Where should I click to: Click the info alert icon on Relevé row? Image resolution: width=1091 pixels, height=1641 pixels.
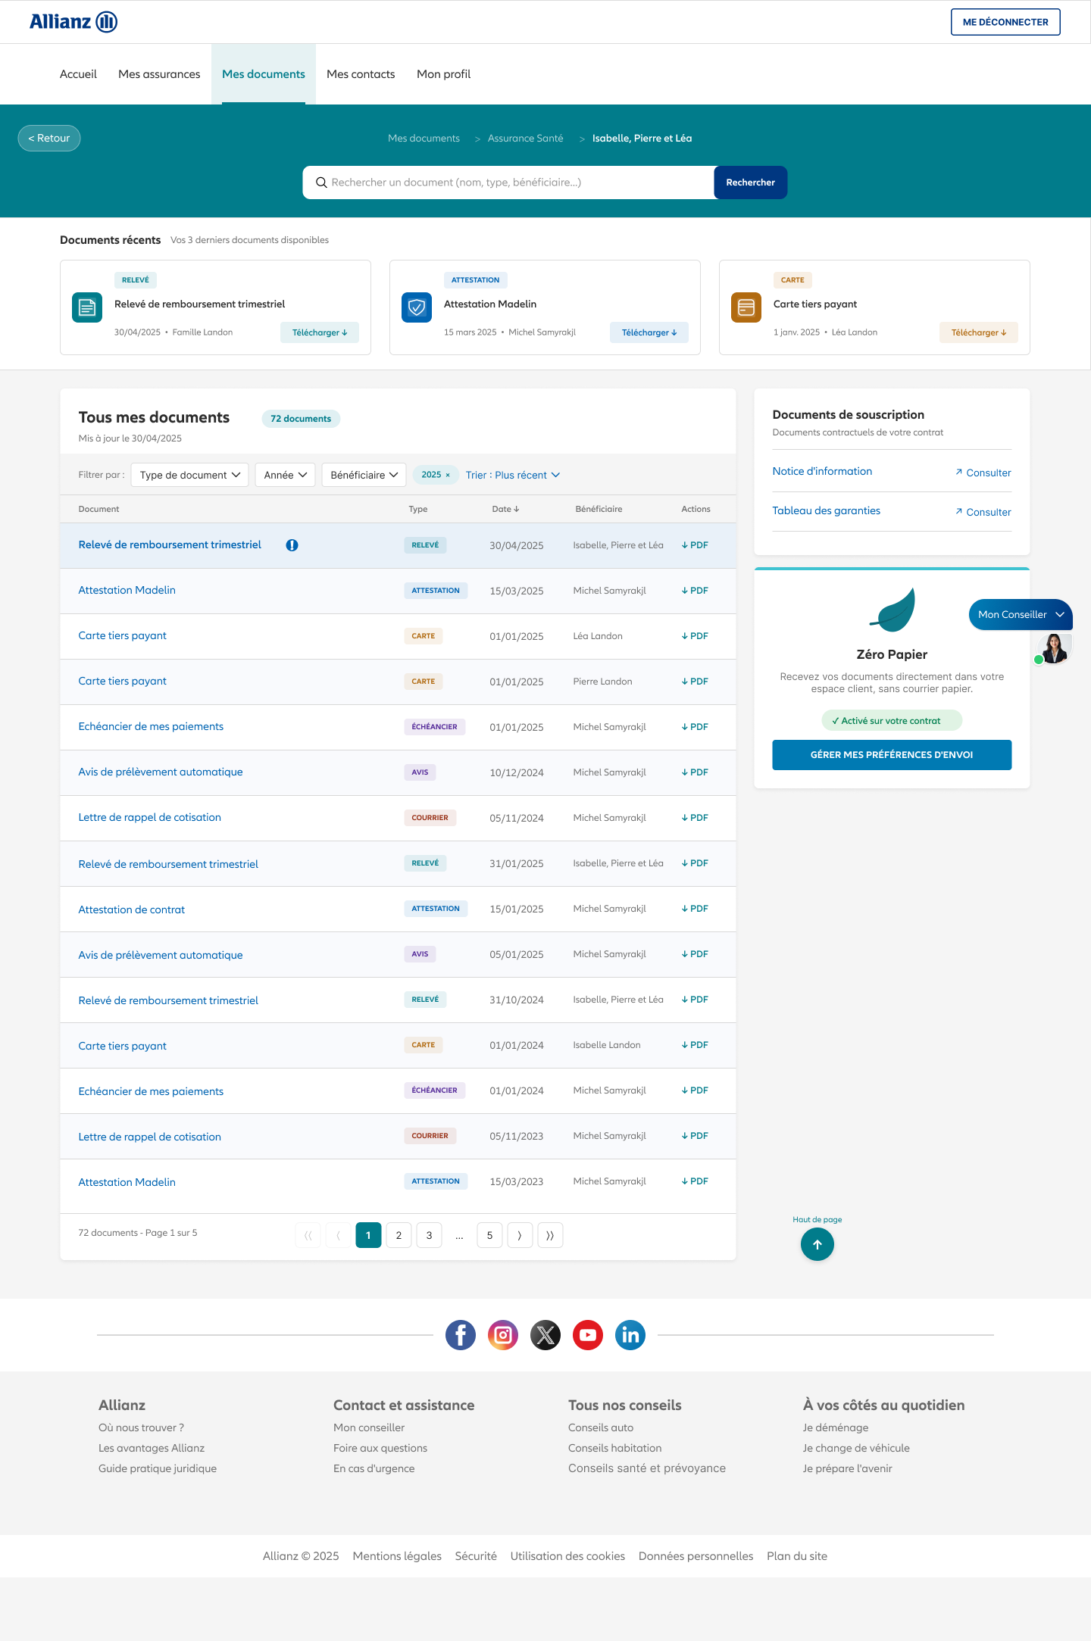(x=292, y=545)
